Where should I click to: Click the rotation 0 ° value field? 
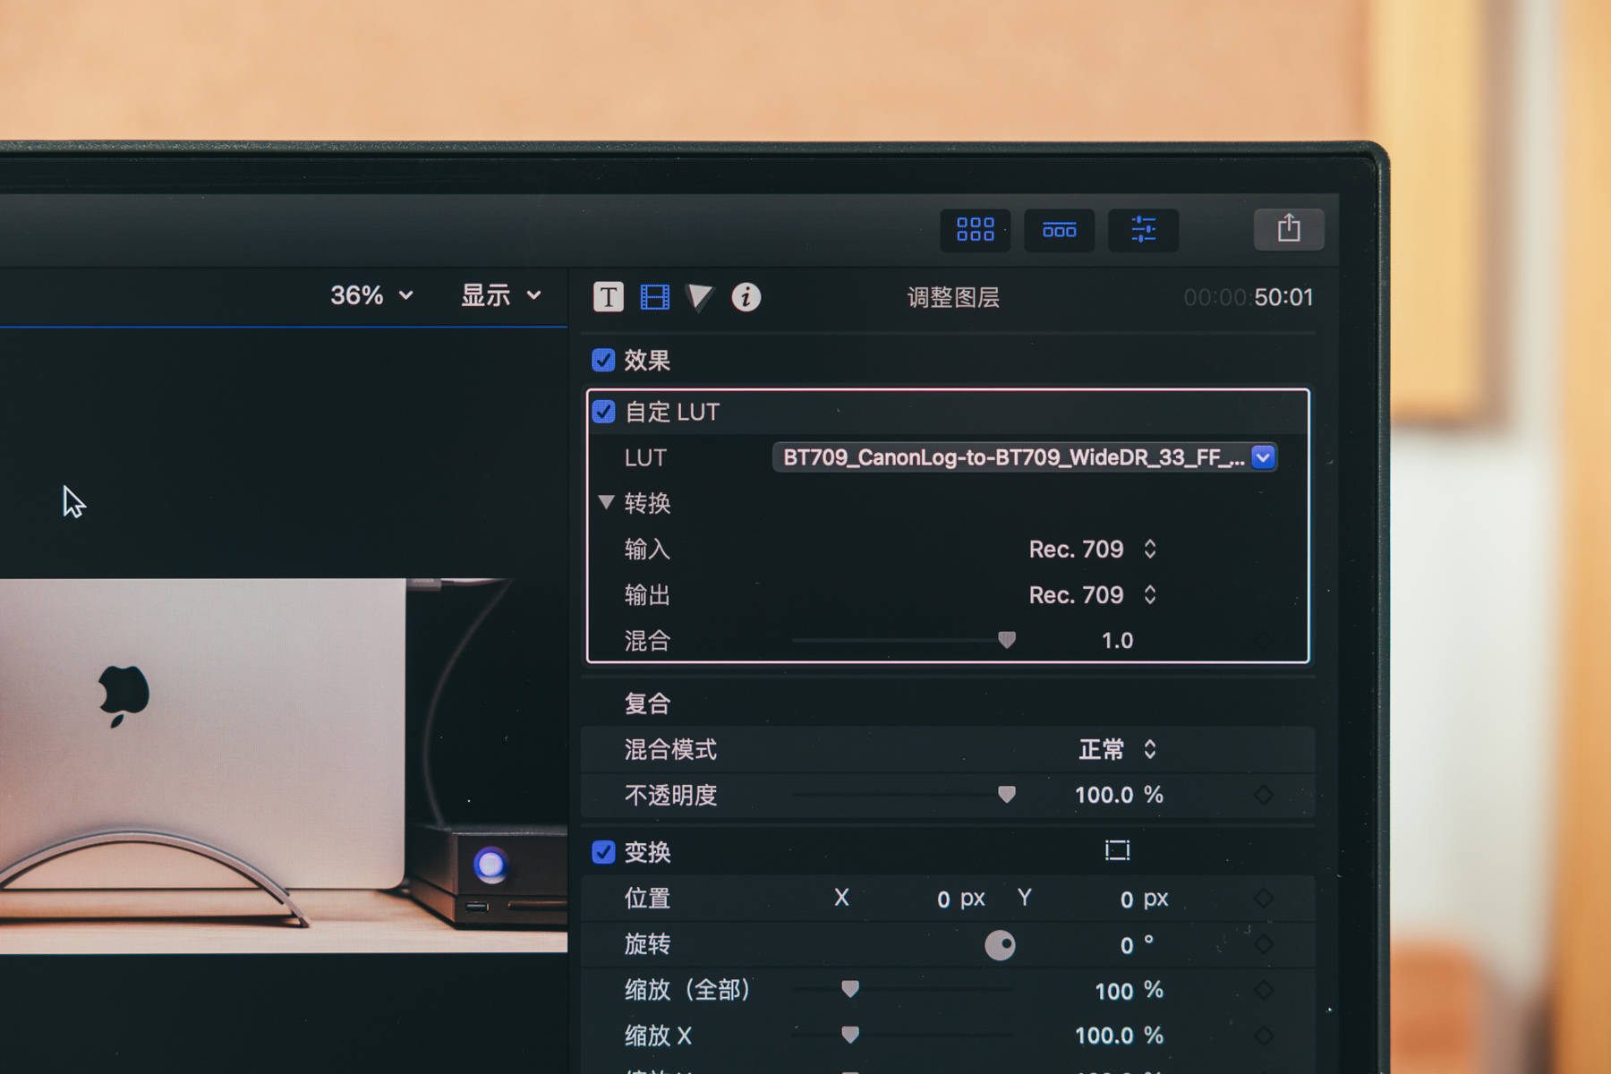click(1137, 945)
